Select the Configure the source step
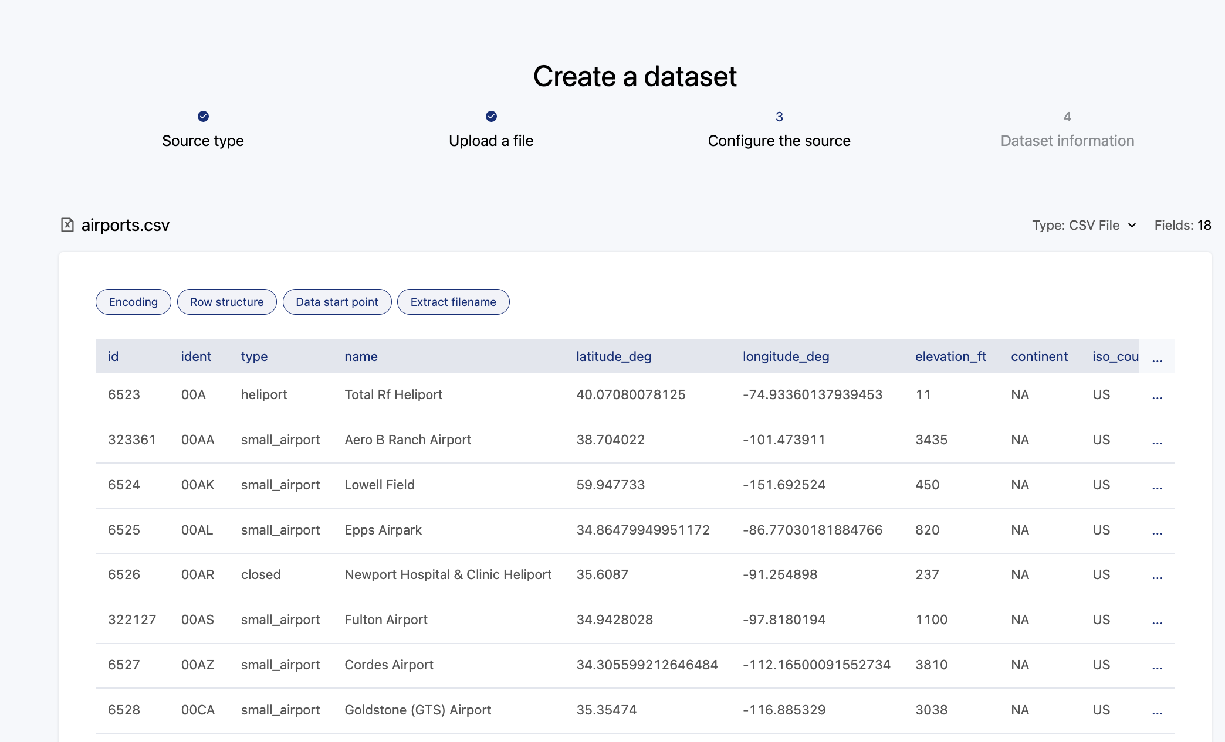Screen dimensions: 1225x742 (779, 141)
